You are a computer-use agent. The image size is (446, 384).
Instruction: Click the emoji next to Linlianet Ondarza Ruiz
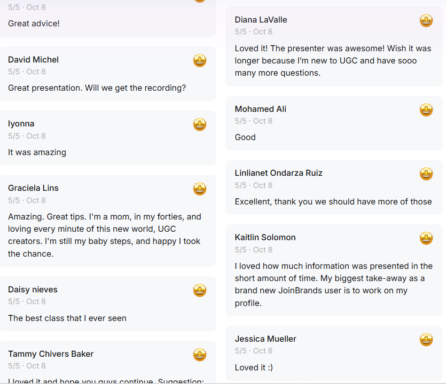pyautogui.click(x=426, y=174)
